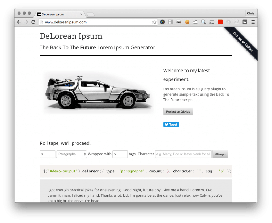Expand the Paragraphs dropdown
The image size is (272, 223).
71,154
